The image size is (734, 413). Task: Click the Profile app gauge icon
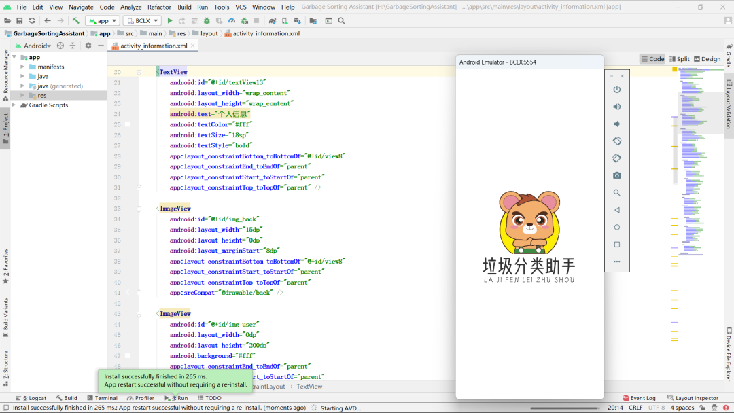point(232,20)
